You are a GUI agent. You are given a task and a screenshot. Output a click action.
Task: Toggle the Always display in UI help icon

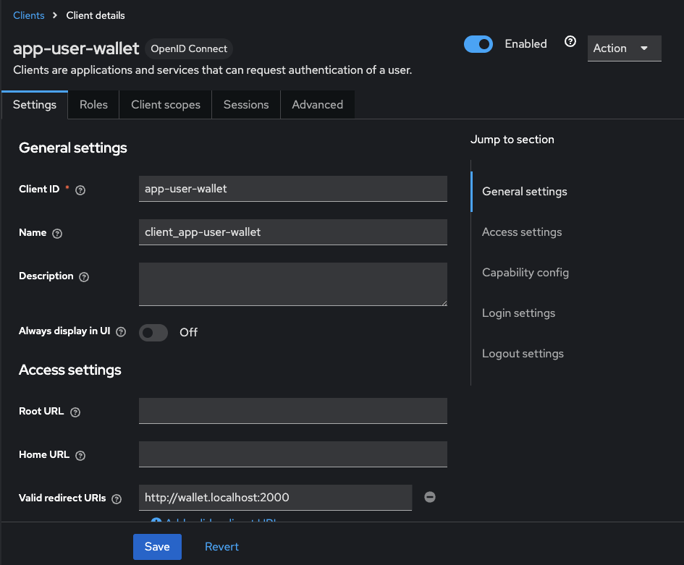(x=120, y=331)
